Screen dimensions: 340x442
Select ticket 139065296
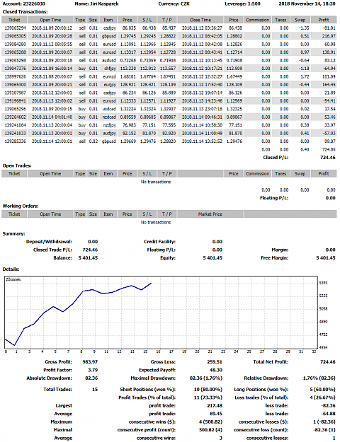(x=16, y=109)
